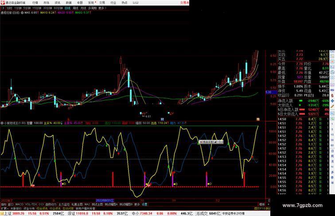Click sidebar 周 weekly shortcut
This screenshot has width=335, height=216.
332,156
